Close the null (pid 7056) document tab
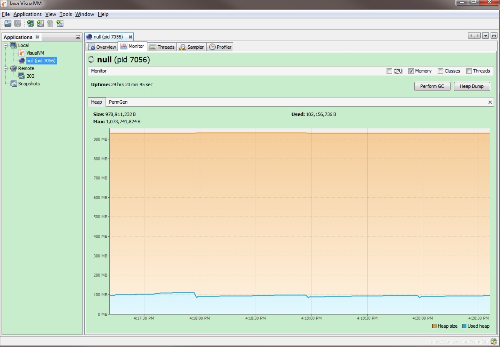This screenshot has width=500, height=347. (130, 37)
